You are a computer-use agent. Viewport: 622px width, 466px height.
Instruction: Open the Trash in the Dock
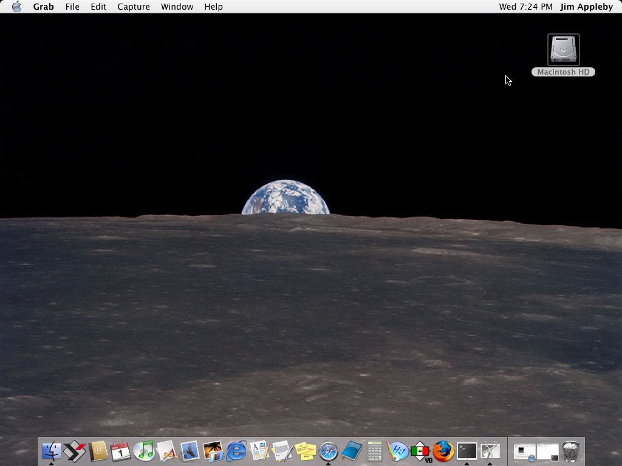(571, 451)
